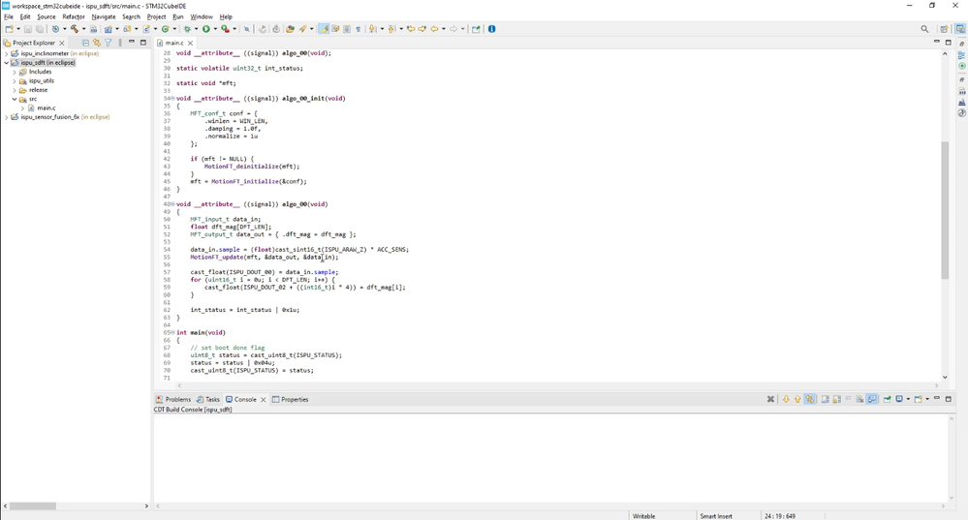Image resolution: width=968 pixels, height=520 pixels.
Task: Go to previous error in console
Action: [x=797, y=399]
